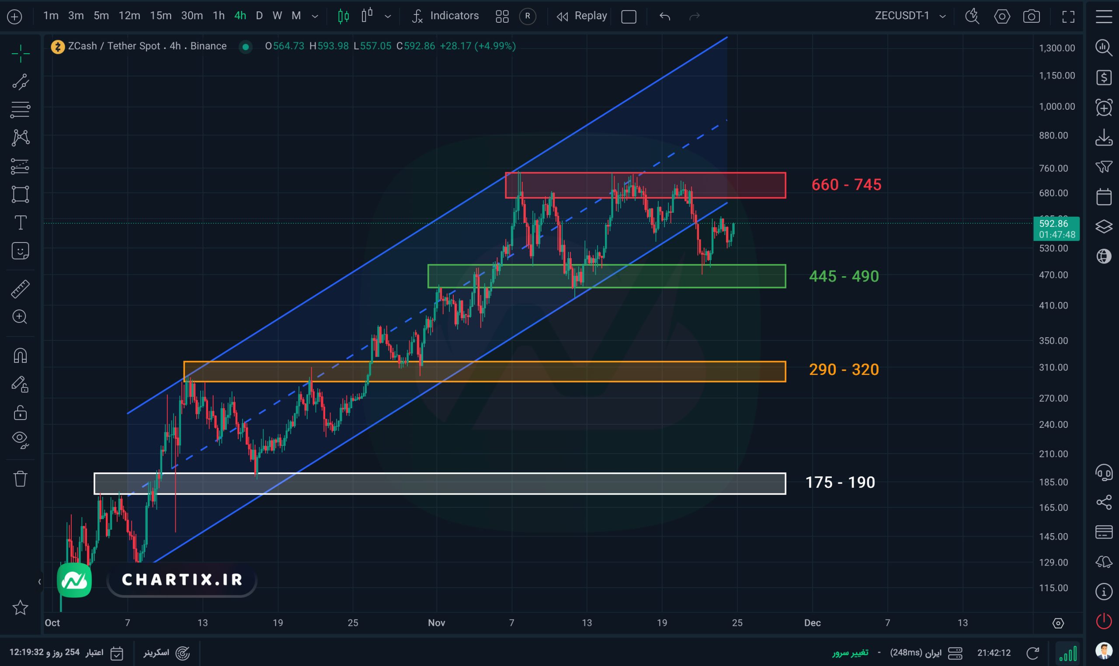Select the trend line drawing tool
This screenshot has height=666, width=1119.
(20, 82)
